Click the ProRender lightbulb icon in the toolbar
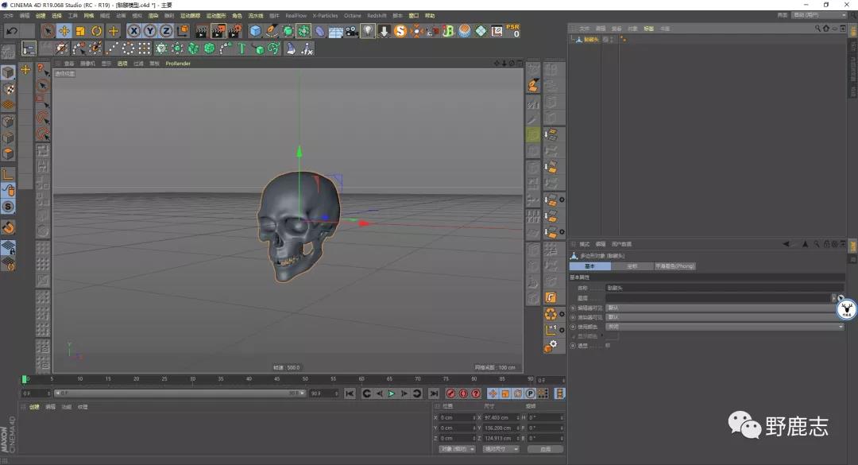Screen dimensions: 858x465 (x=368, y=30)
